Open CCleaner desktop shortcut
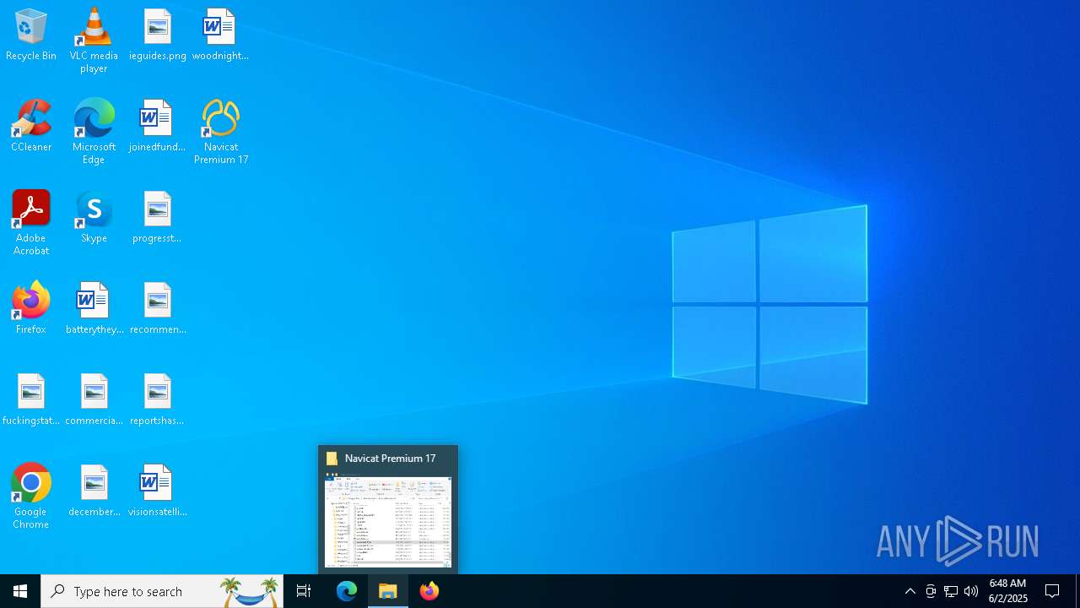Viewport: 1080px width, 608px height. [31, 127]
